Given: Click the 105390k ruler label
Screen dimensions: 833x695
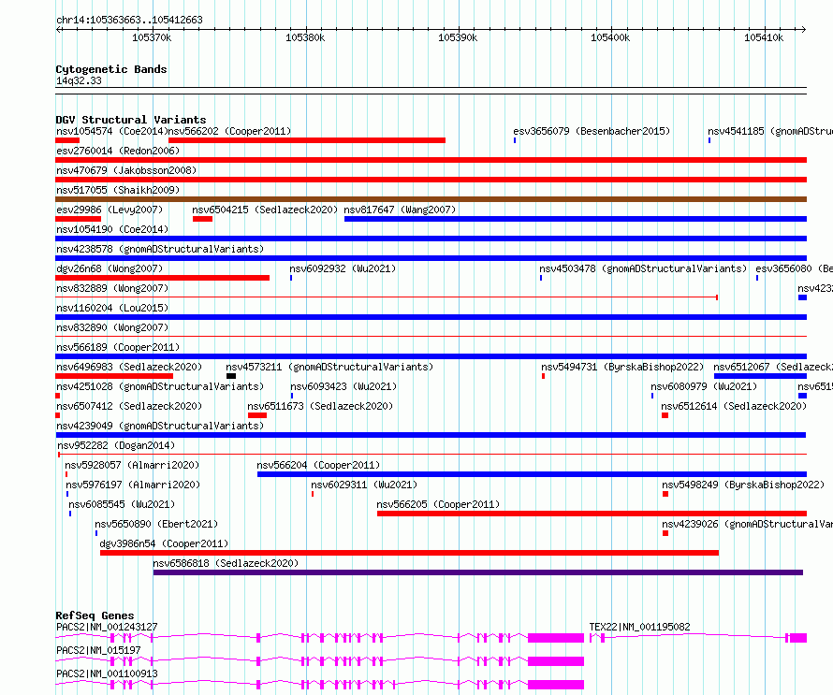Looking at the screenshot, I should 458,37.
